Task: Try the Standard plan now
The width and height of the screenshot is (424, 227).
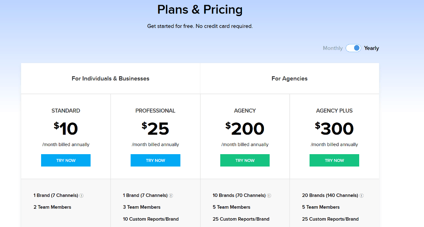Action: click(x=66, y=160)
